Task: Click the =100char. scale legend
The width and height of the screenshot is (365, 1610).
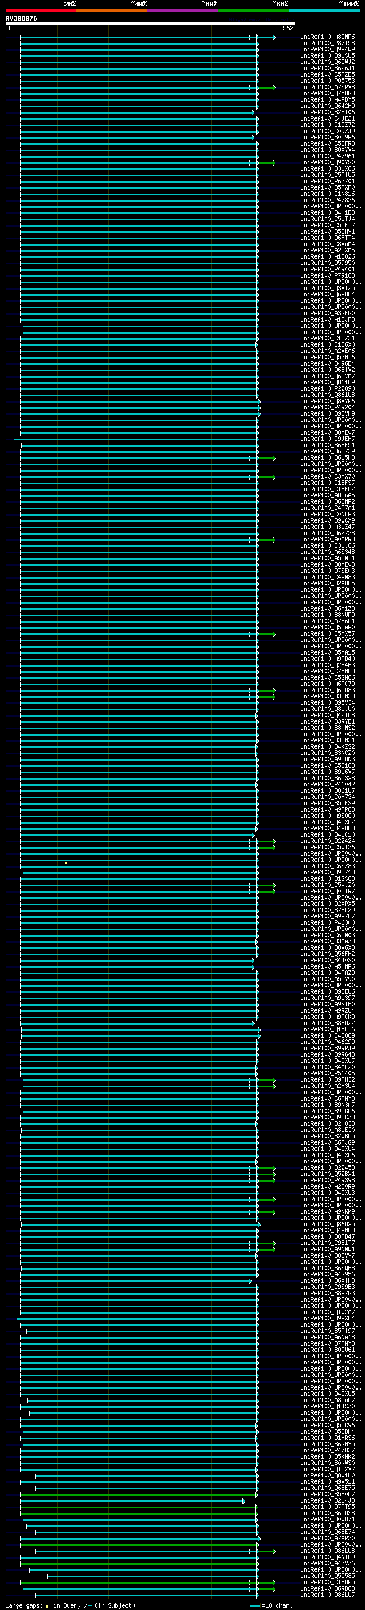Action: pyautogui.click(x=271, y=1605)
